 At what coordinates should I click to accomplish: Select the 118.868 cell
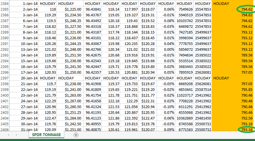pyautogui.click(x=129, y=26)
